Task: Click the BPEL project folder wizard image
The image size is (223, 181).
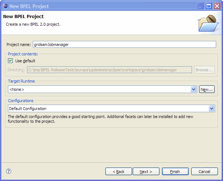Action: (209, 23)
